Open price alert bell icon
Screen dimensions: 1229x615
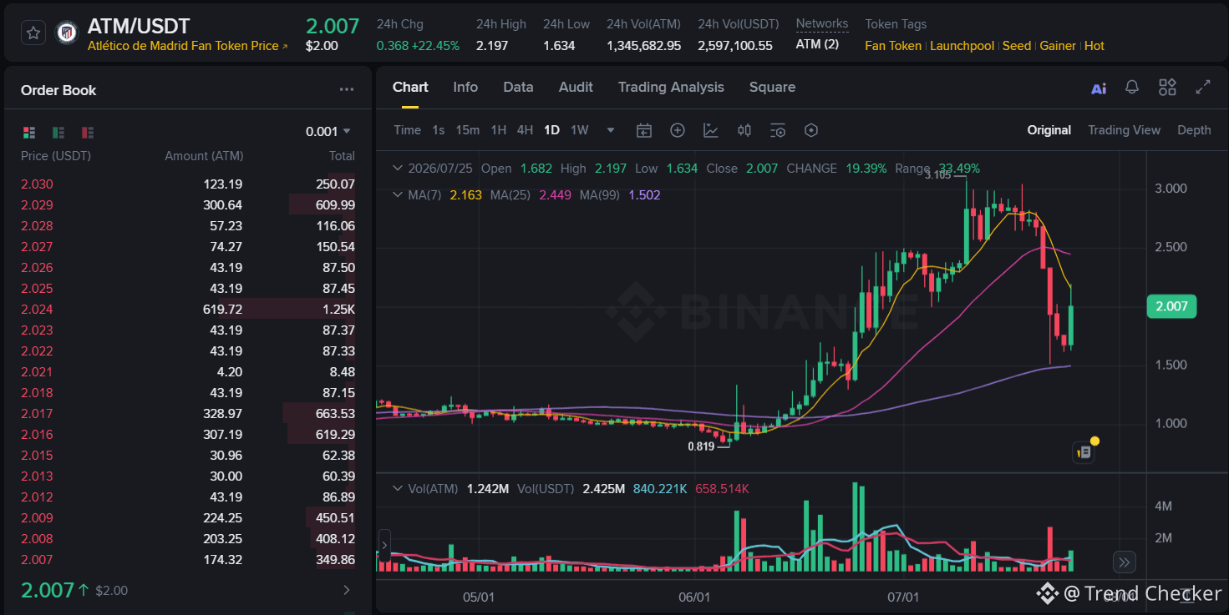pos(1132,88)
